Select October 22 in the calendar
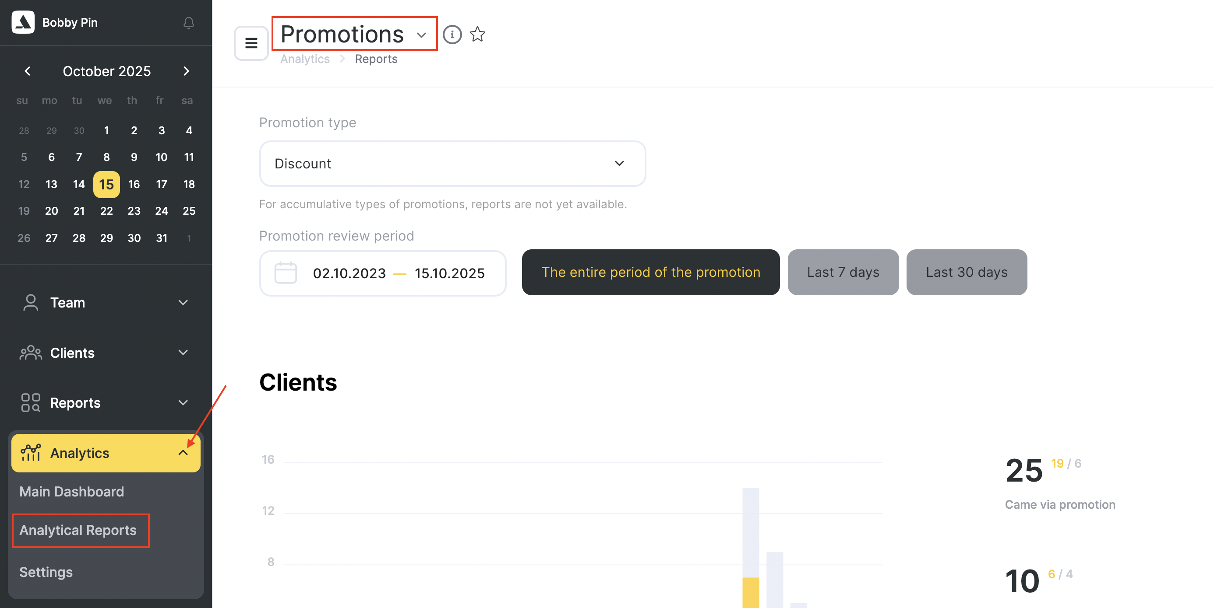Image resolution: width=1214 pixels, height=608 pixels. tap(106, 211)
